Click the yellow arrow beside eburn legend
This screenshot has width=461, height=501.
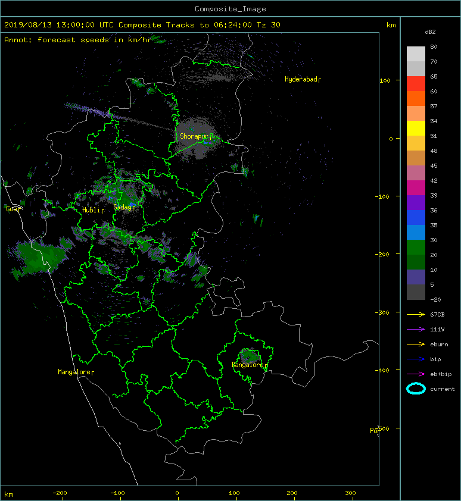click(416, 344)
